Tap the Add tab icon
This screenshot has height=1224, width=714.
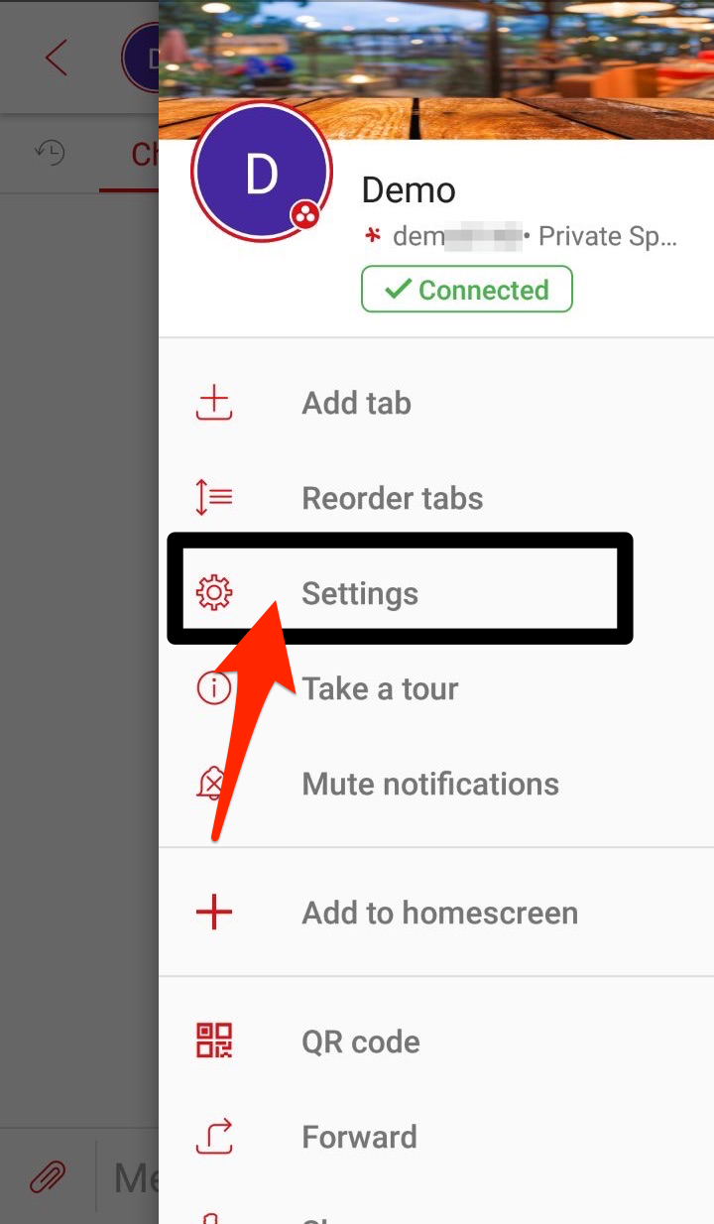pos(213,404)
